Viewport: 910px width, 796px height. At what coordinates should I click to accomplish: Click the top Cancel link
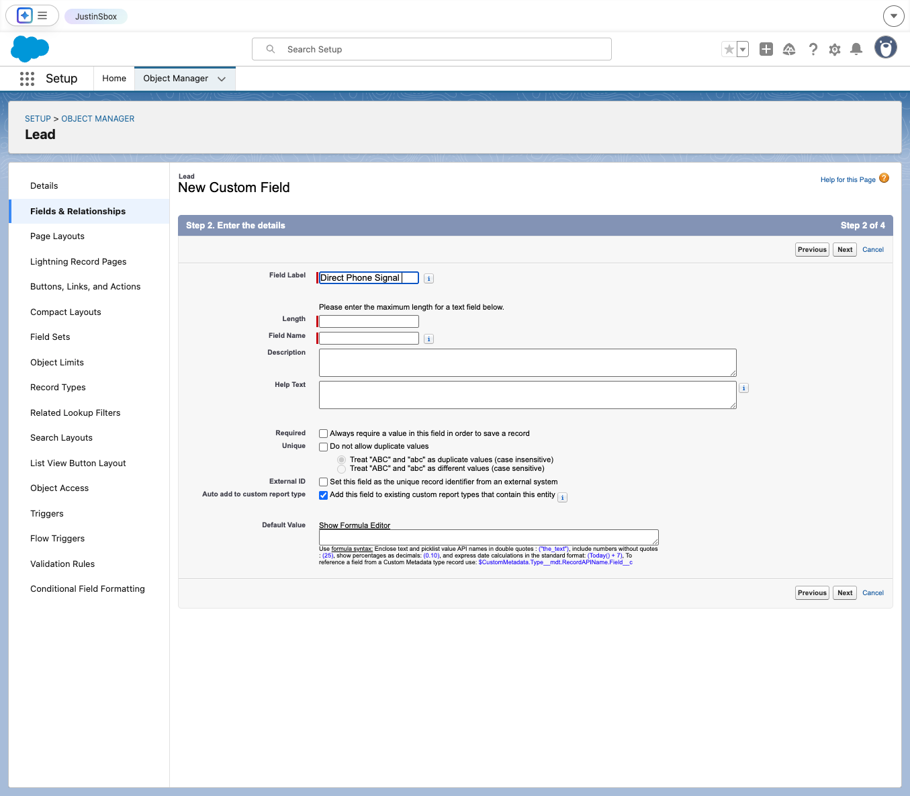pos(873,249)
